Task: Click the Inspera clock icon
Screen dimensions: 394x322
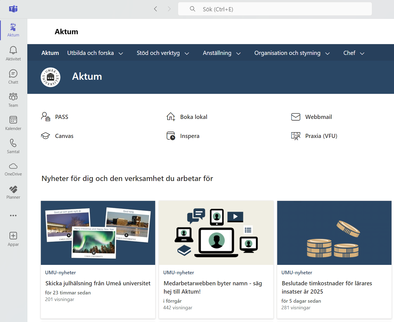Action: (x=171, y=136)
